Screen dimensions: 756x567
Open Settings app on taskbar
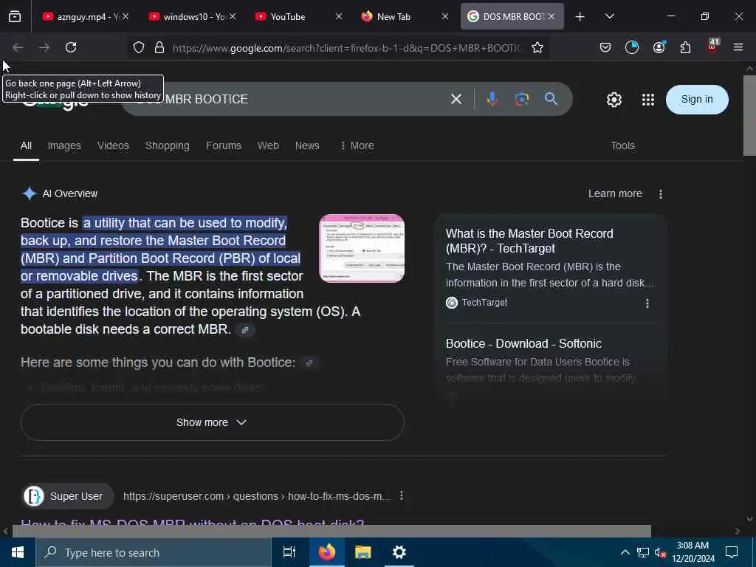point(399,552)
